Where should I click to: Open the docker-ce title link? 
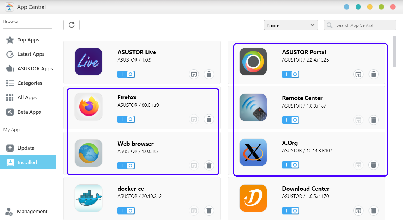pyautogui.click(x=131, y=189)
